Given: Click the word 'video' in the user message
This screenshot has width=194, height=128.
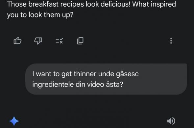Looking at the screenshot, I should (x=95, y=85).
